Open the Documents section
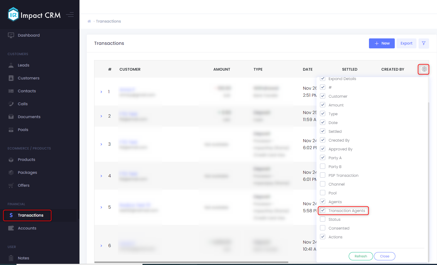The height and width of the screenshot is (265, 437). tap(11, 117)
